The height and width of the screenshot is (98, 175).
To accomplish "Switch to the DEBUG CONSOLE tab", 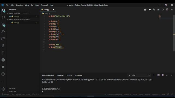I will 48,75.
